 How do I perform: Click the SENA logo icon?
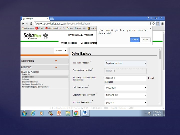[x=45, y=35]
